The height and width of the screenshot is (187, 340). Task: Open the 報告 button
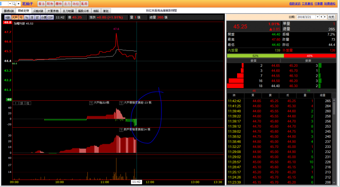[50, 4]
